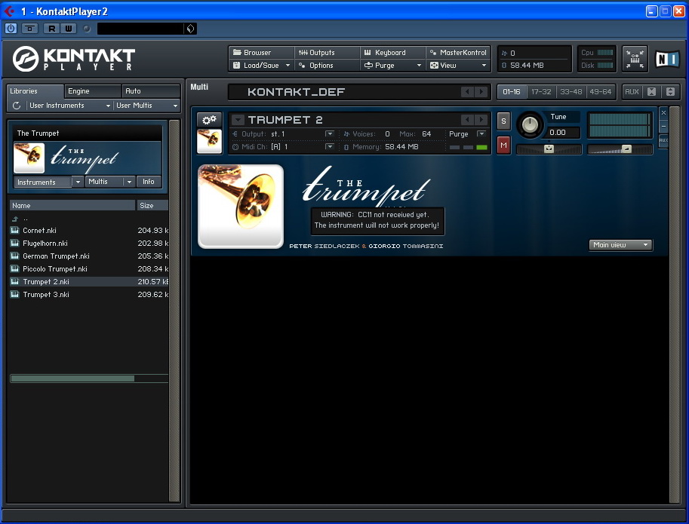Open the User Multis dropdown

point(146,106)
